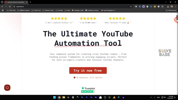Click the shield extension icon
The width and height of the screenshot is (178, 100).
(x=136, y=7)
